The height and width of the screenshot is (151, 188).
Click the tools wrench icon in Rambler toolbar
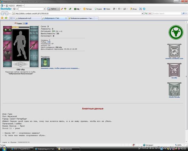coord(140,9)
